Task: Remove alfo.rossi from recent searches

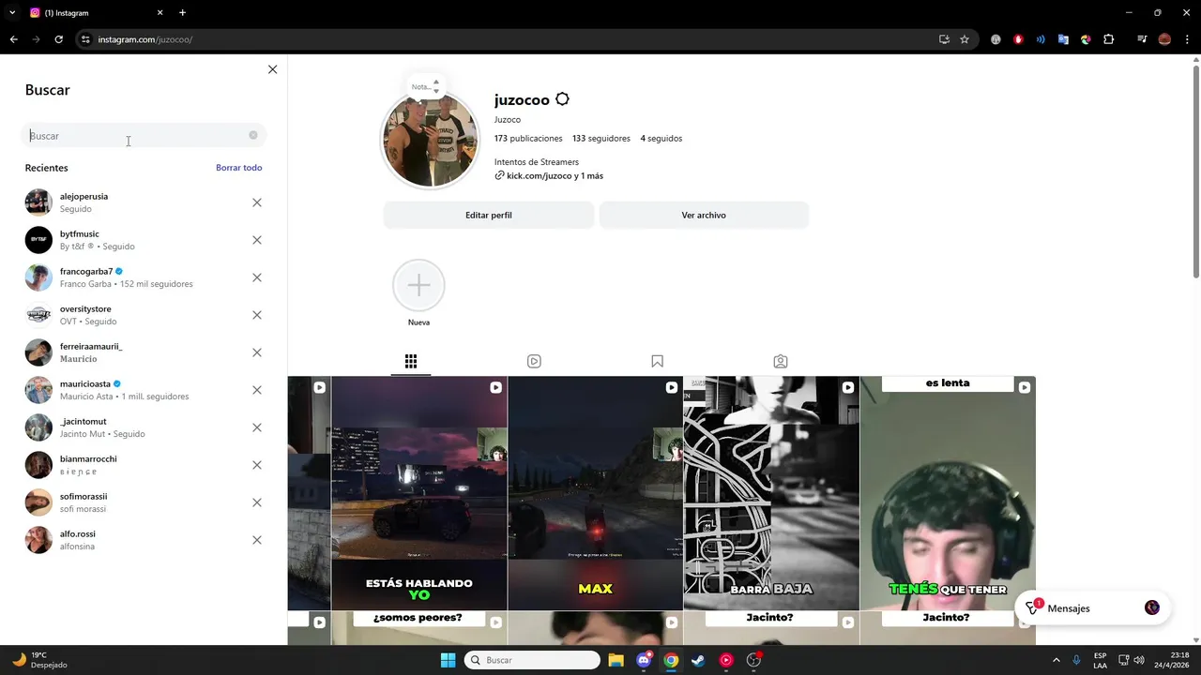Action: (257, 540)
